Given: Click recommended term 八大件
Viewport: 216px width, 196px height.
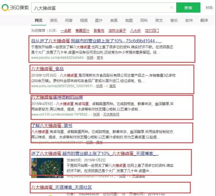Looking at the screenshot, I should pos(135,31).
